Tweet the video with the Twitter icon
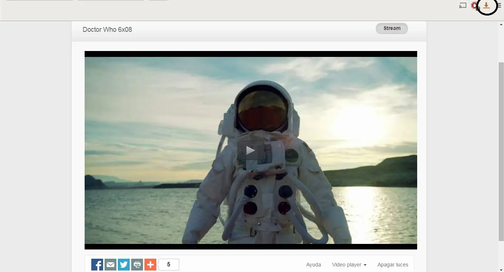 tap(124, 265)
